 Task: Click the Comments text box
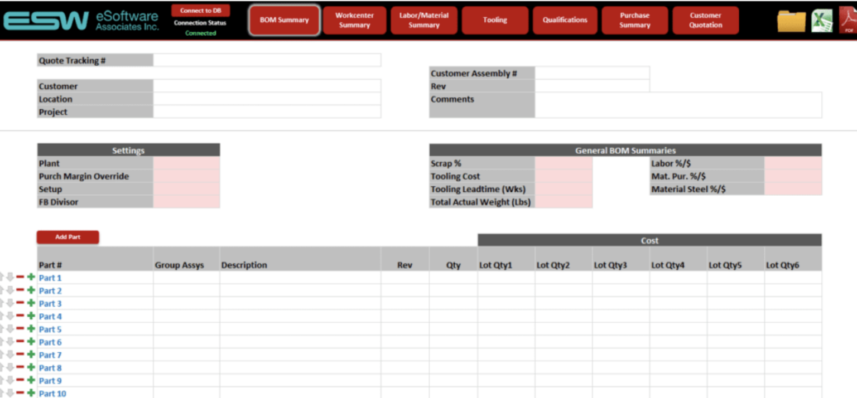pos(677,105)
